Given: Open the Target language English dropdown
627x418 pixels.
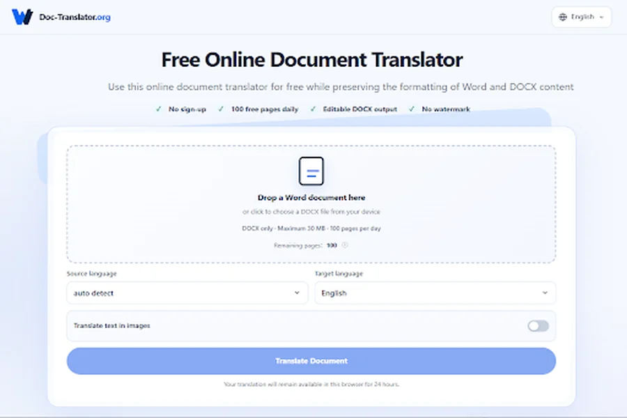Looking at the screenshot, I should point(435,293).
